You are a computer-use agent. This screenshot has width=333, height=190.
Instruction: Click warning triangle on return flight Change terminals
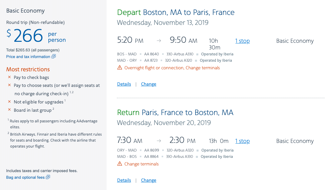pos(120,164)
